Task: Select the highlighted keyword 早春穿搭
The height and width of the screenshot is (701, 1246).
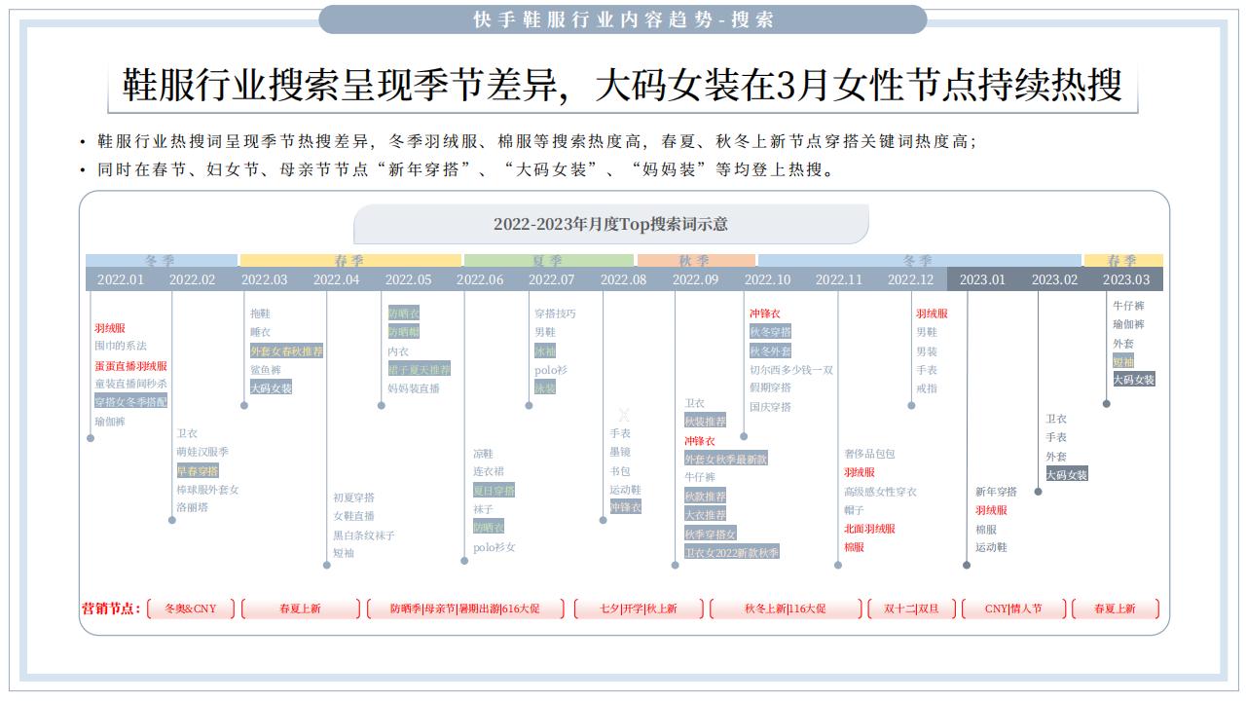Action: [x=198, y=470]
